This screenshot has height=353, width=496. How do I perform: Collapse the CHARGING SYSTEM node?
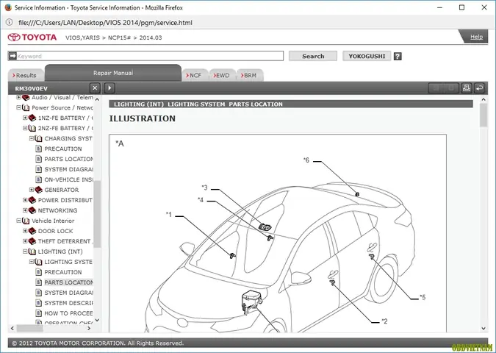click(x=32, y=138)
